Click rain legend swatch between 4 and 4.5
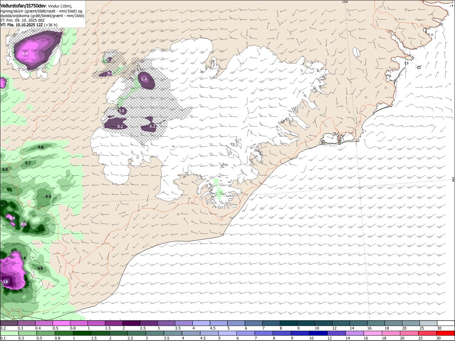455x341 pixels. click(192, 334)
